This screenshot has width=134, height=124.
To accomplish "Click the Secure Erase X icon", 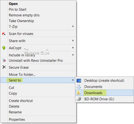I will click(x=4, y=67).
